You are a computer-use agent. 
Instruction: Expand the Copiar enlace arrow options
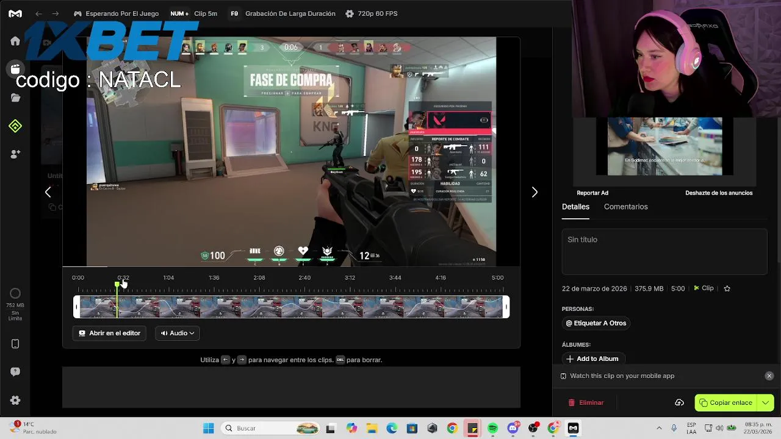(765, 402)
